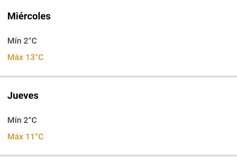Click the orange "Máx" label under Jueves
The width and height of the screenshot is (237, 168).
(x=15, y=137)
